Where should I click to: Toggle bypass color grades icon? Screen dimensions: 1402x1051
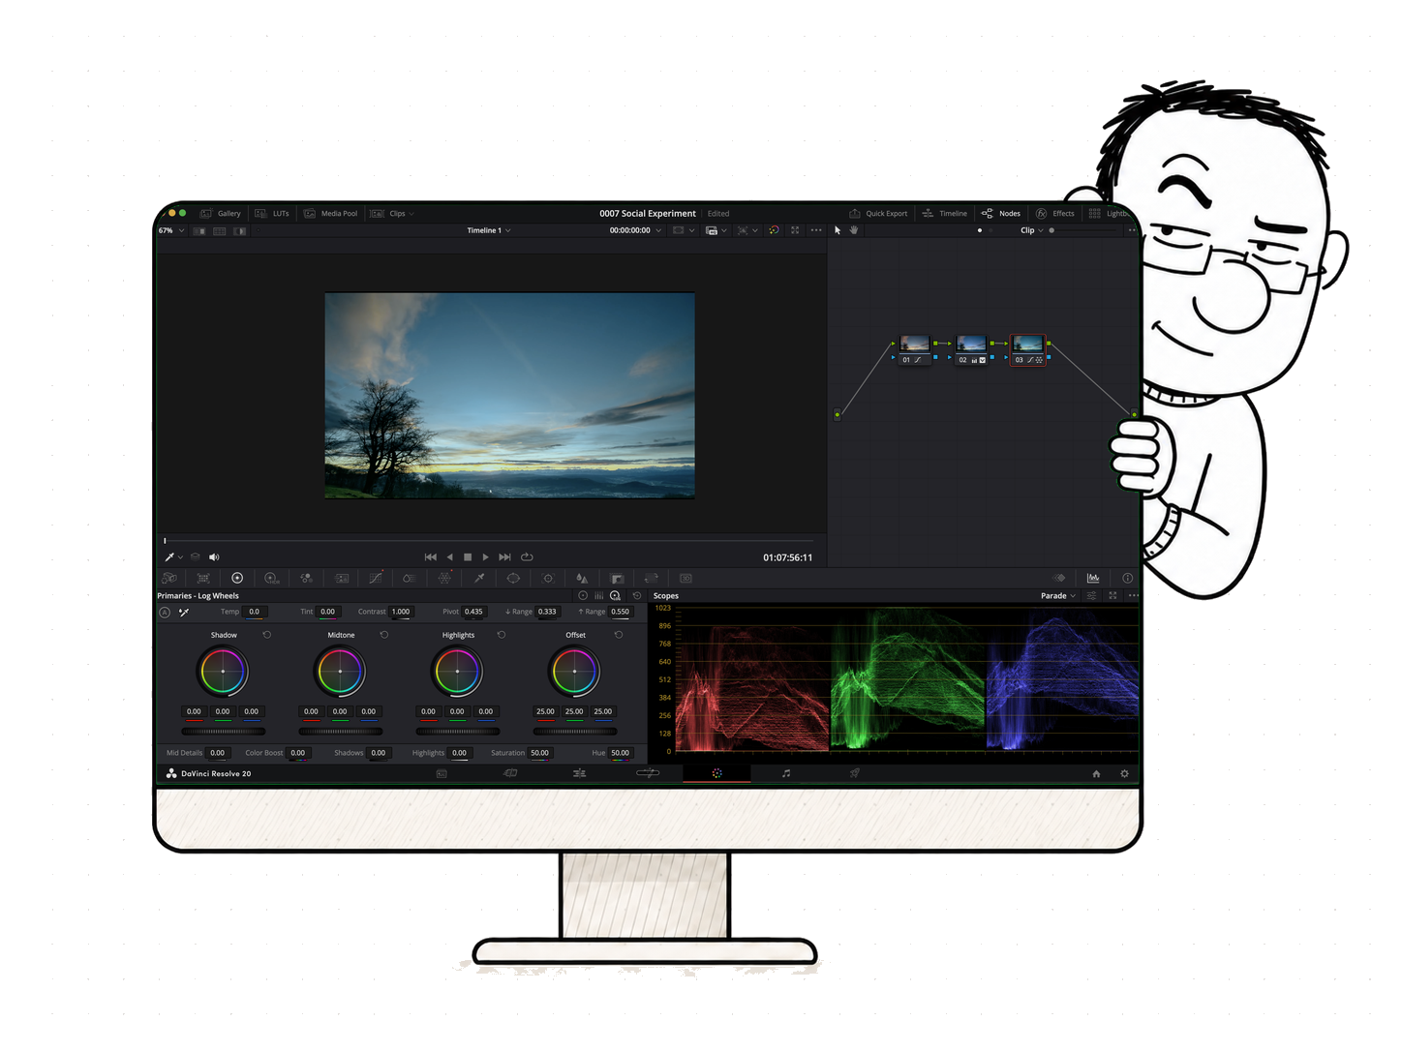point(774,230)
